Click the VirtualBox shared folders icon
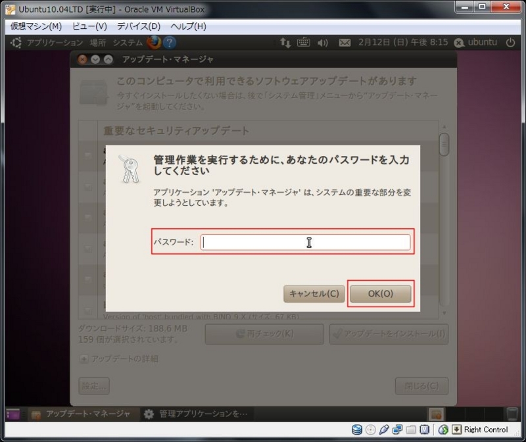 click(411, 430)
